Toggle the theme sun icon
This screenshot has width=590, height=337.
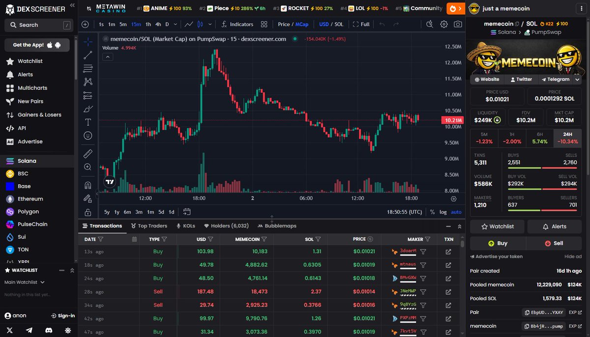67,331
